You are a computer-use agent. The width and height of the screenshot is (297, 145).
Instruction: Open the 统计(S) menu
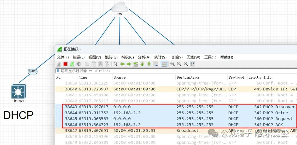pos(160,57)
